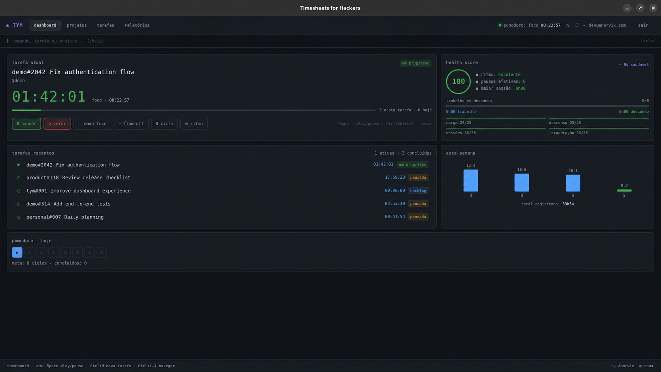Click the 10.6 bar in weekly chart
This screenshot has width=661, height=372.
point(522,183)
